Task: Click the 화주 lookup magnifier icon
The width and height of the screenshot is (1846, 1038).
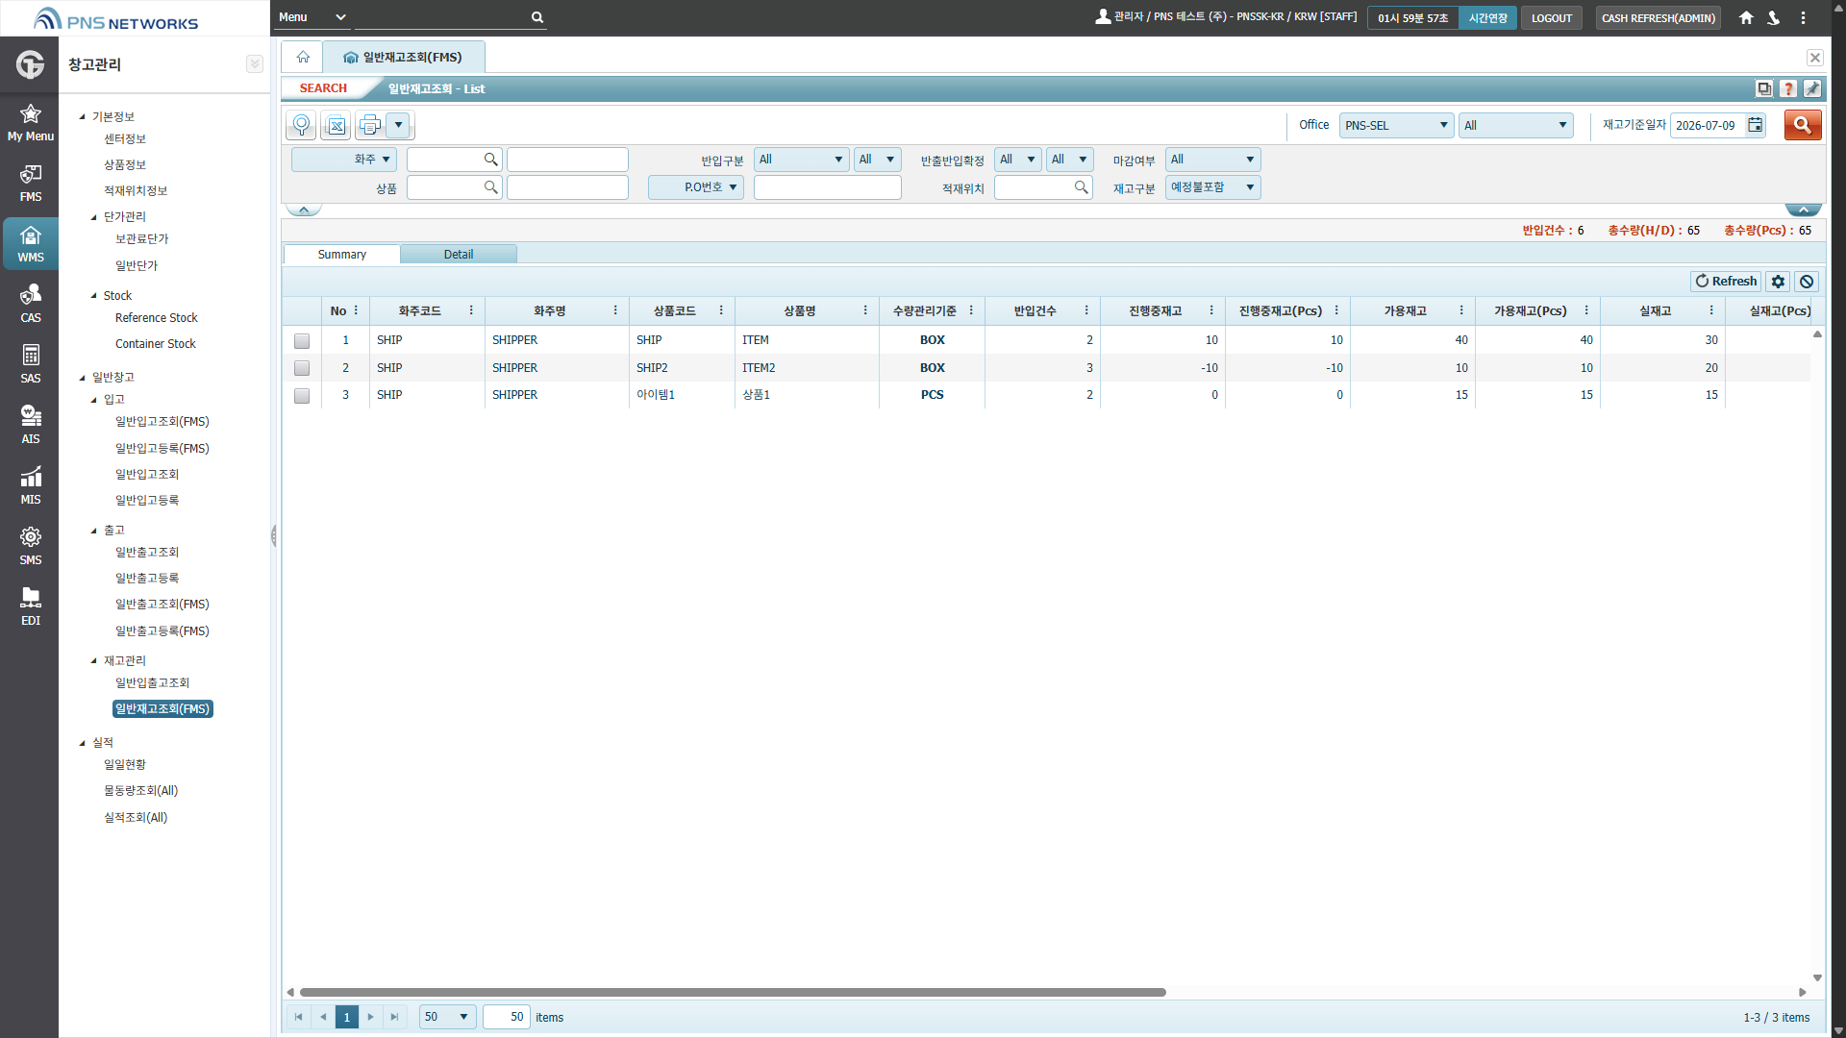Action: [490, 160]
